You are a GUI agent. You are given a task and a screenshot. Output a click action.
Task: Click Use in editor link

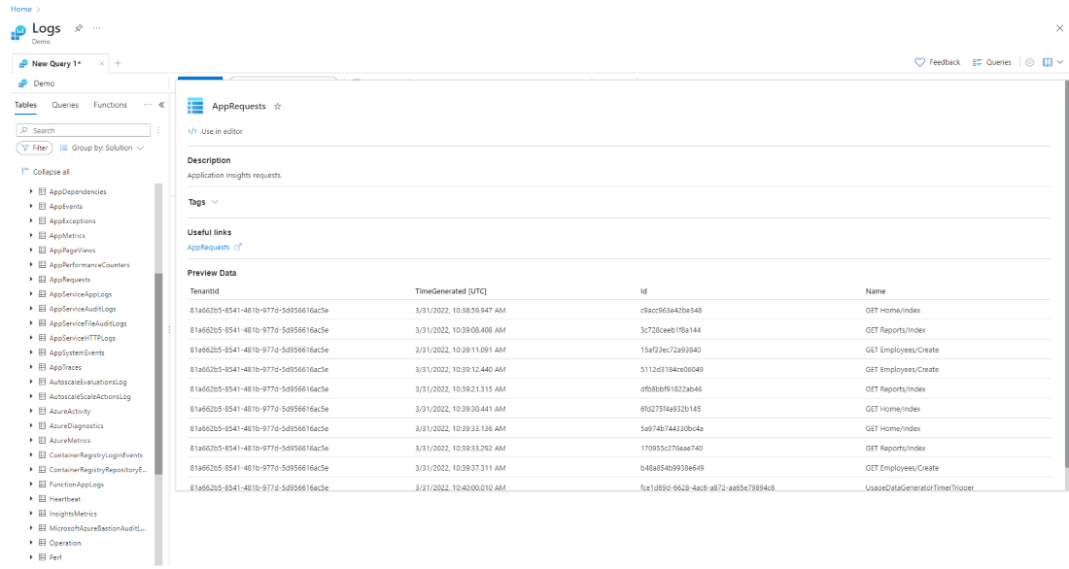pos(222,131)
